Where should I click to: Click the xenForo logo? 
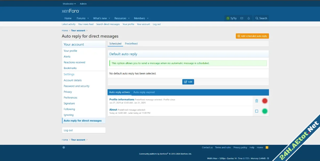tap(70, 11)
